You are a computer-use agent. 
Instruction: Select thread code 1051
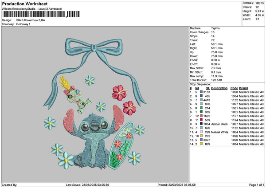[x=235, y=112]
